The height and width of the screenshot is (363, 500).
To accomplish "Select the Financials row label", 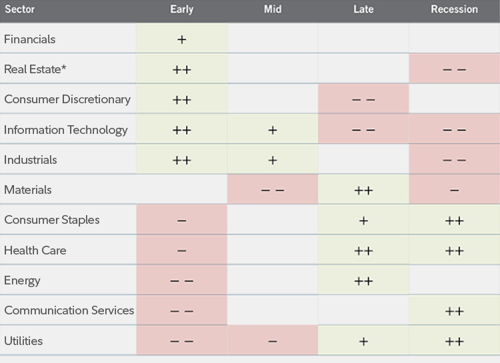I will [30, 39].
